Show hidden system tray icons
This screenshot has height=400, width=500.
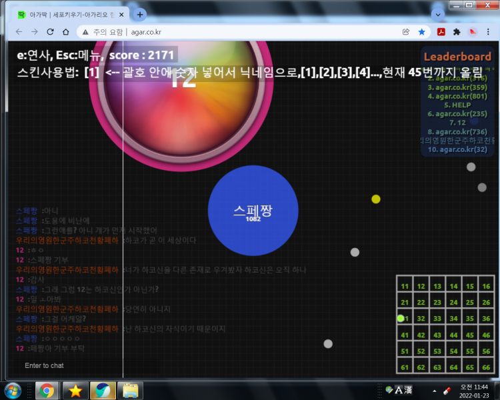(x=434, y=391)
